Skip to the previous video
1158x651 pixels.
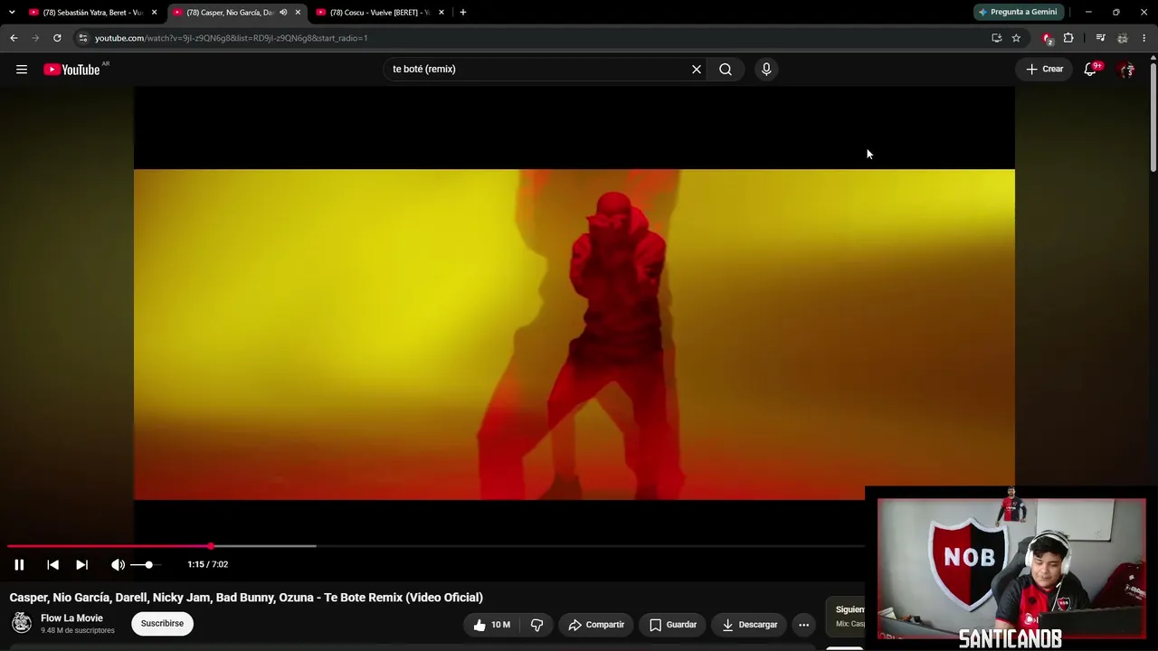(52, 564)
